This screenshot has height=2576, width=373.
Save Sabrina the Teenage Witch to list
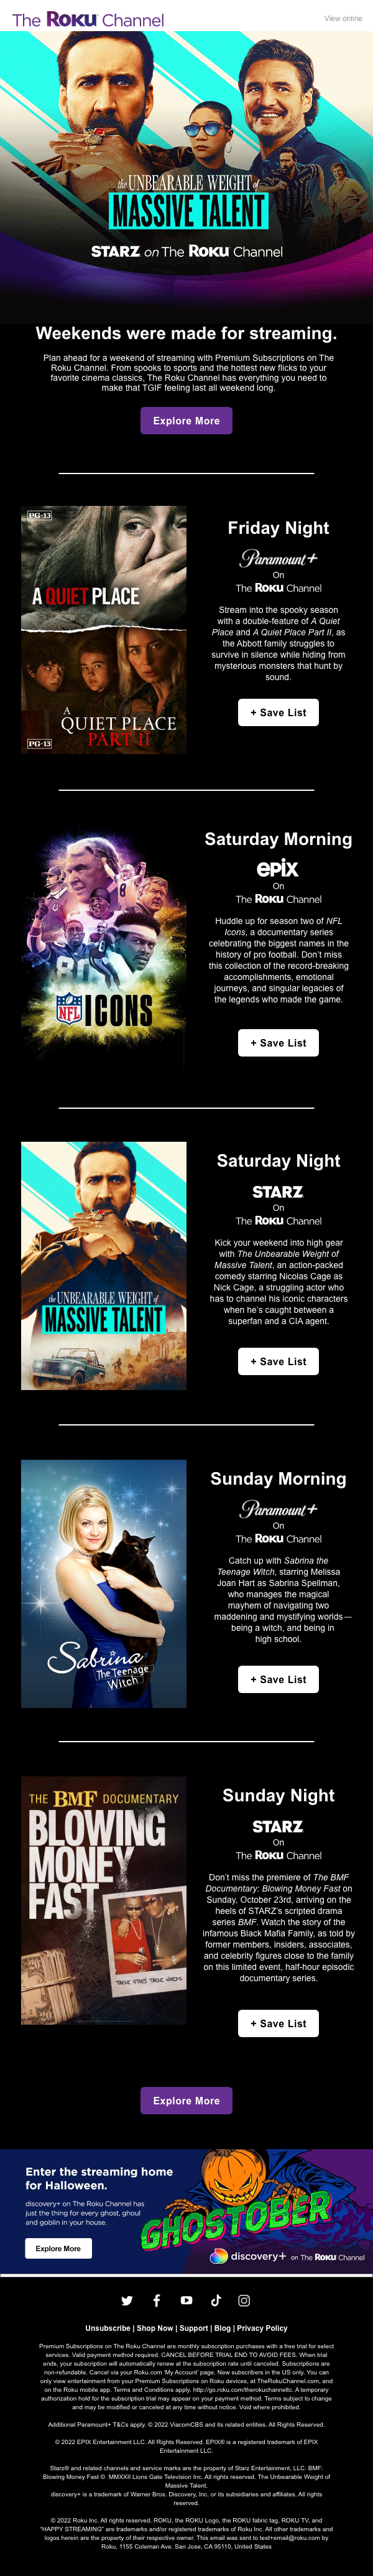(x=278, y=1680)
